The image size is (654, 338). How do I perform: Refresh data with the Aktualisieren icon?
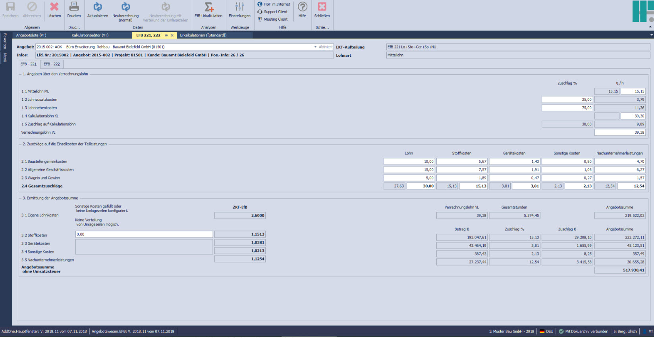pyautogui.click(x=97, y=7)
